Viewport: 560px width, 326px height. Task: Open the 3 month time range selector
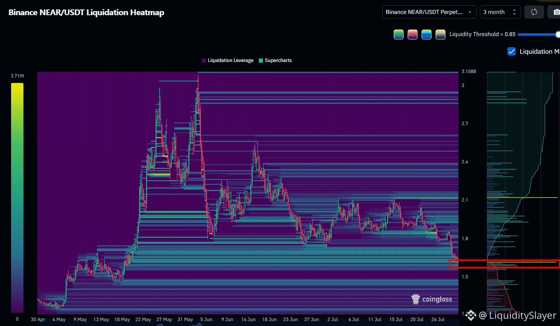click(x=500, y=12)
